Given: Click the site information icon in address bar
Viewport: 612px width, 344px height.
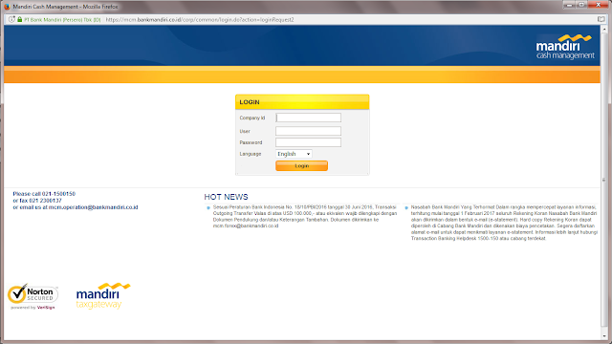Looking at the screenshot, I should (11, 19).
